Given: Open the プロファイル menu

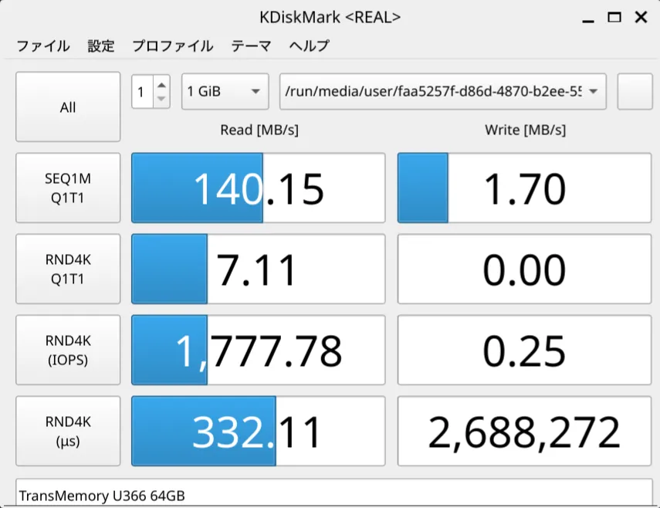Looking at the screenshot, I should 172,46.
